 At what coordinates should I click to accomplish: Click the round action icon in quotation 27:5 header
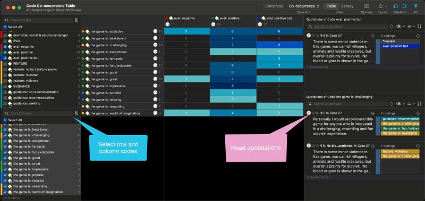(x=373, y=113)
